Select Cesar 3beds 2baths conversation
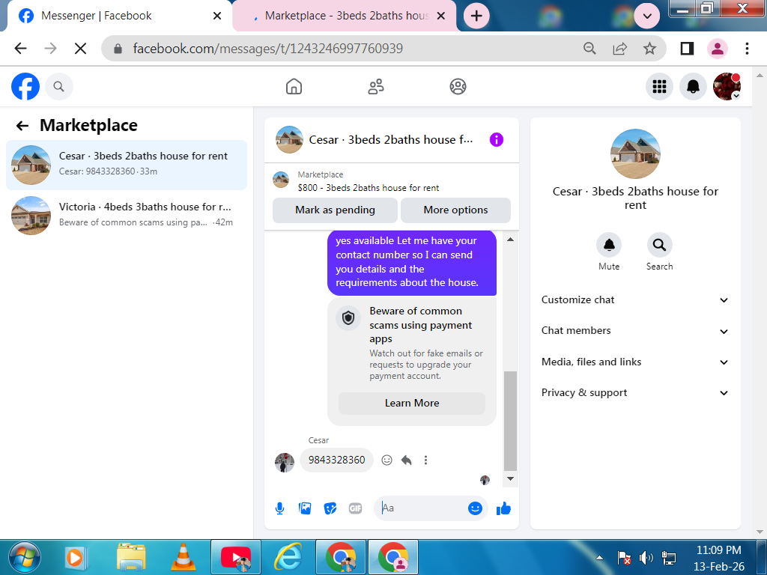This screenshot has height=575, width=767. tap(126, 165)
